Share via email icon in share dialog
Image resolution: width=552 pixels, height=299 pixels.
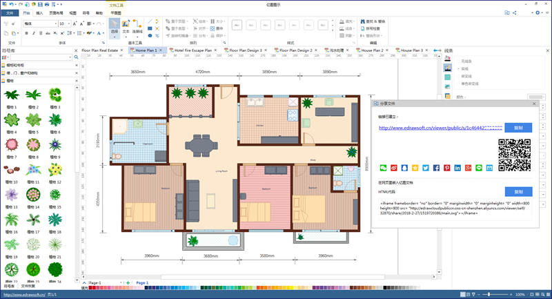click(489, 168)
